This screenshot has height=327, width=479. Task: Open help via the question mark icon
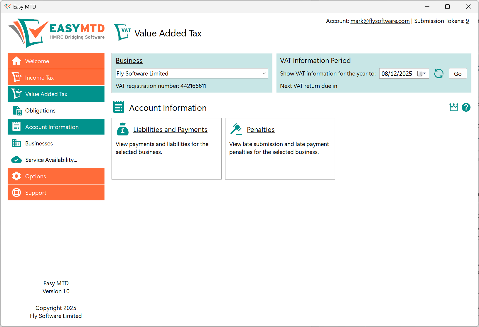tap(466, 107)
